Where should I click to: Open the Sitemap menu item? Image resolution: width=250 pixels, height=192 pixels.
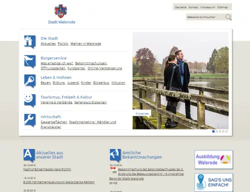[222, 7]
